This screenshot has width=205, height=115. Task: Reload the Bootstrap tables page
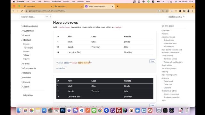point(22,11)
